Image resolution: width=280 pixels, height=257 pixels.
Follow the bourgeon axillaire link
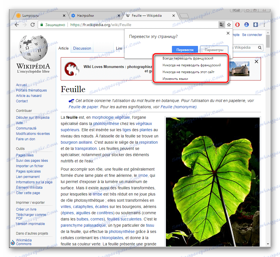76,142
